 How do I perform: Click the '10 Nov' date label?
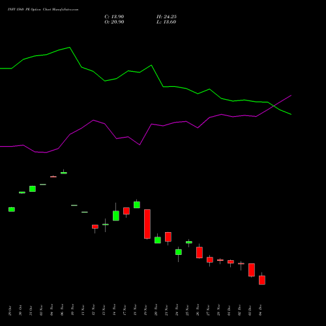coord(72,310)
